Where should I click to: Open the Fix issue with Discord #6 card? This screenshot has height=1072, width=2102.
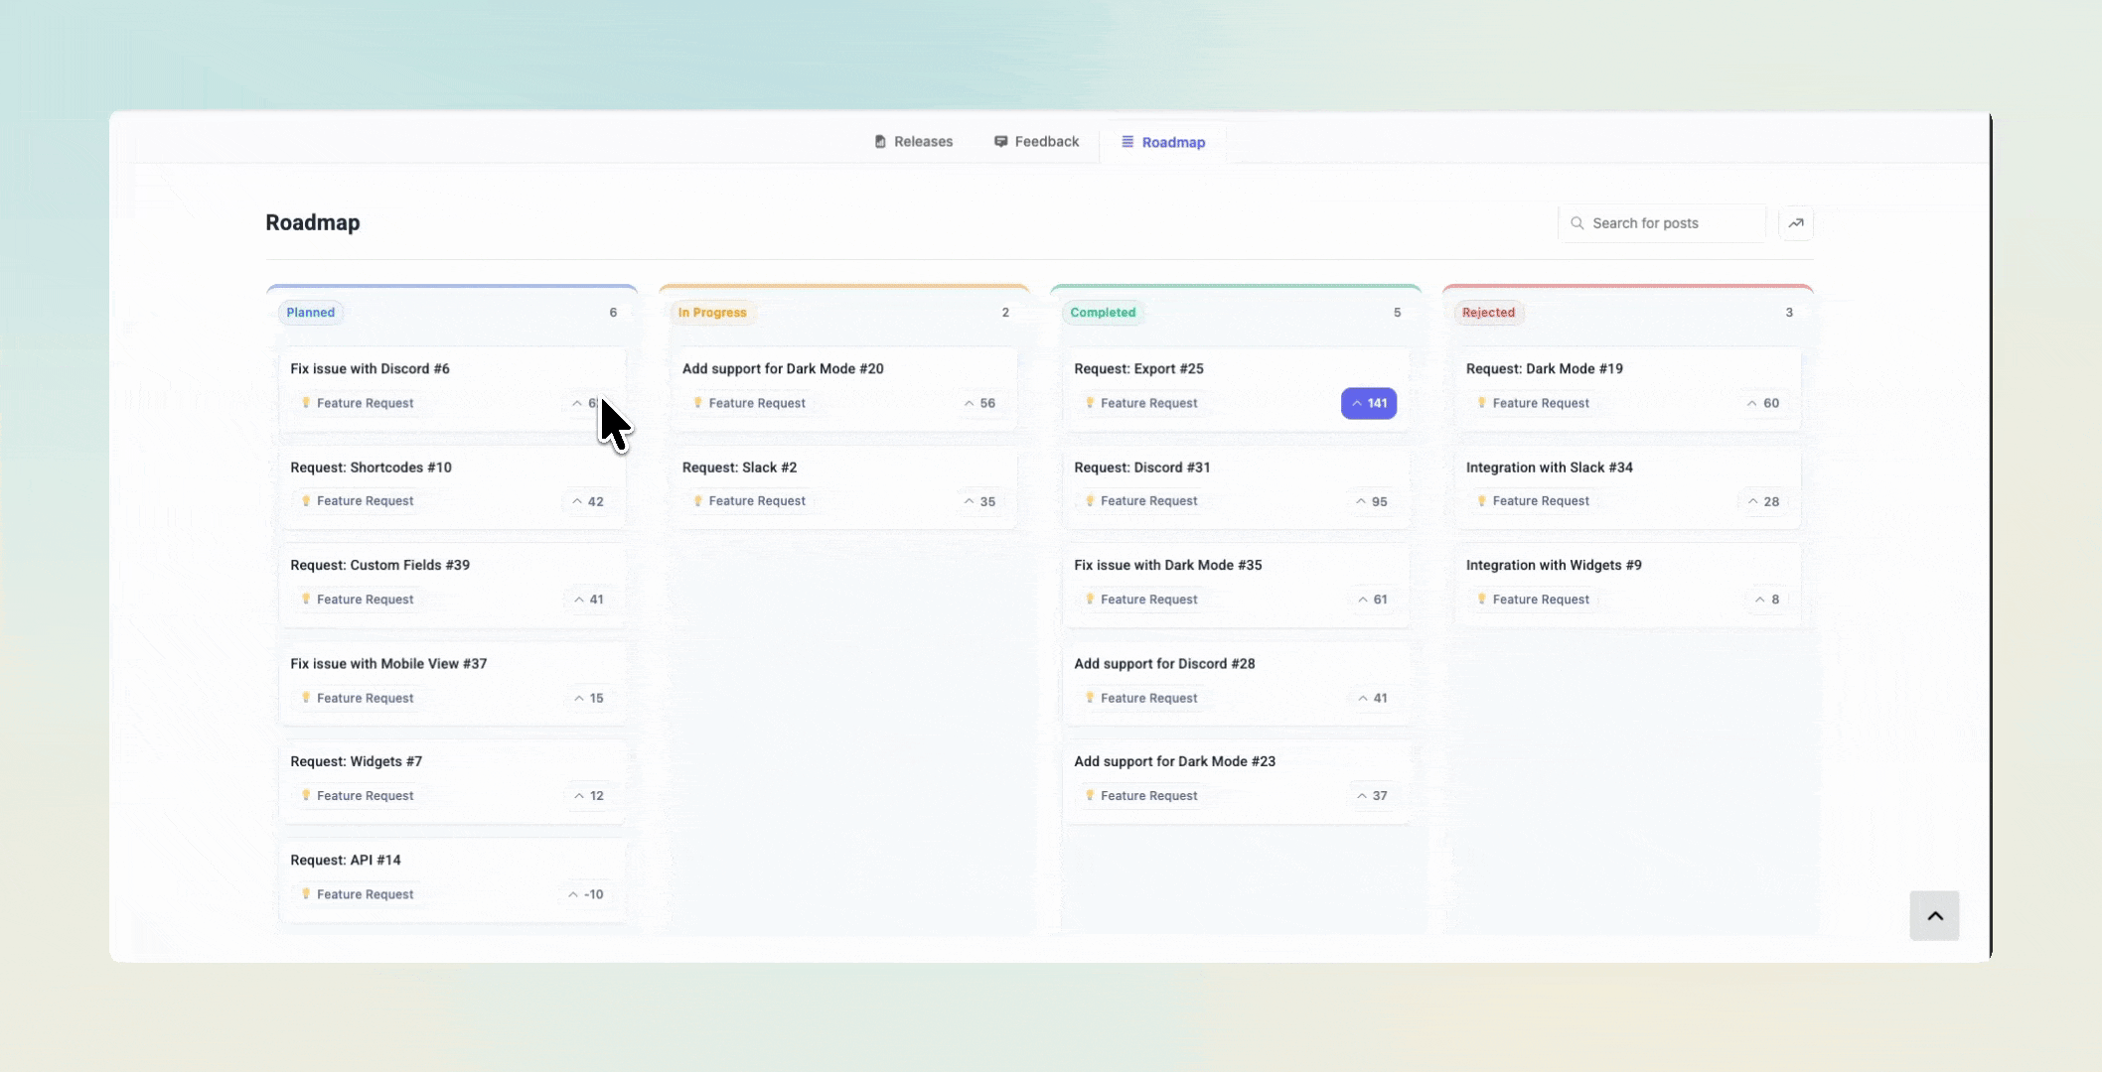(x=370, y=368)
